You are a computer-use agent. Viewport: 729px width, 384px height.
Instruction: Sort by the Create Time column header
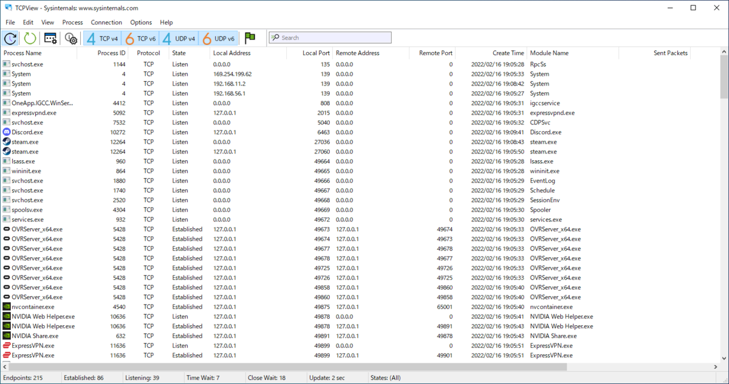click(x=491, y=53)
